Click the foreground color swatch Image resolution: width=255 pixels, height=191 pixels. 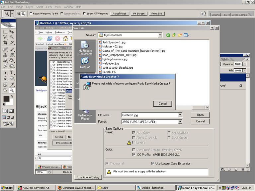click(x=6, y=99)
